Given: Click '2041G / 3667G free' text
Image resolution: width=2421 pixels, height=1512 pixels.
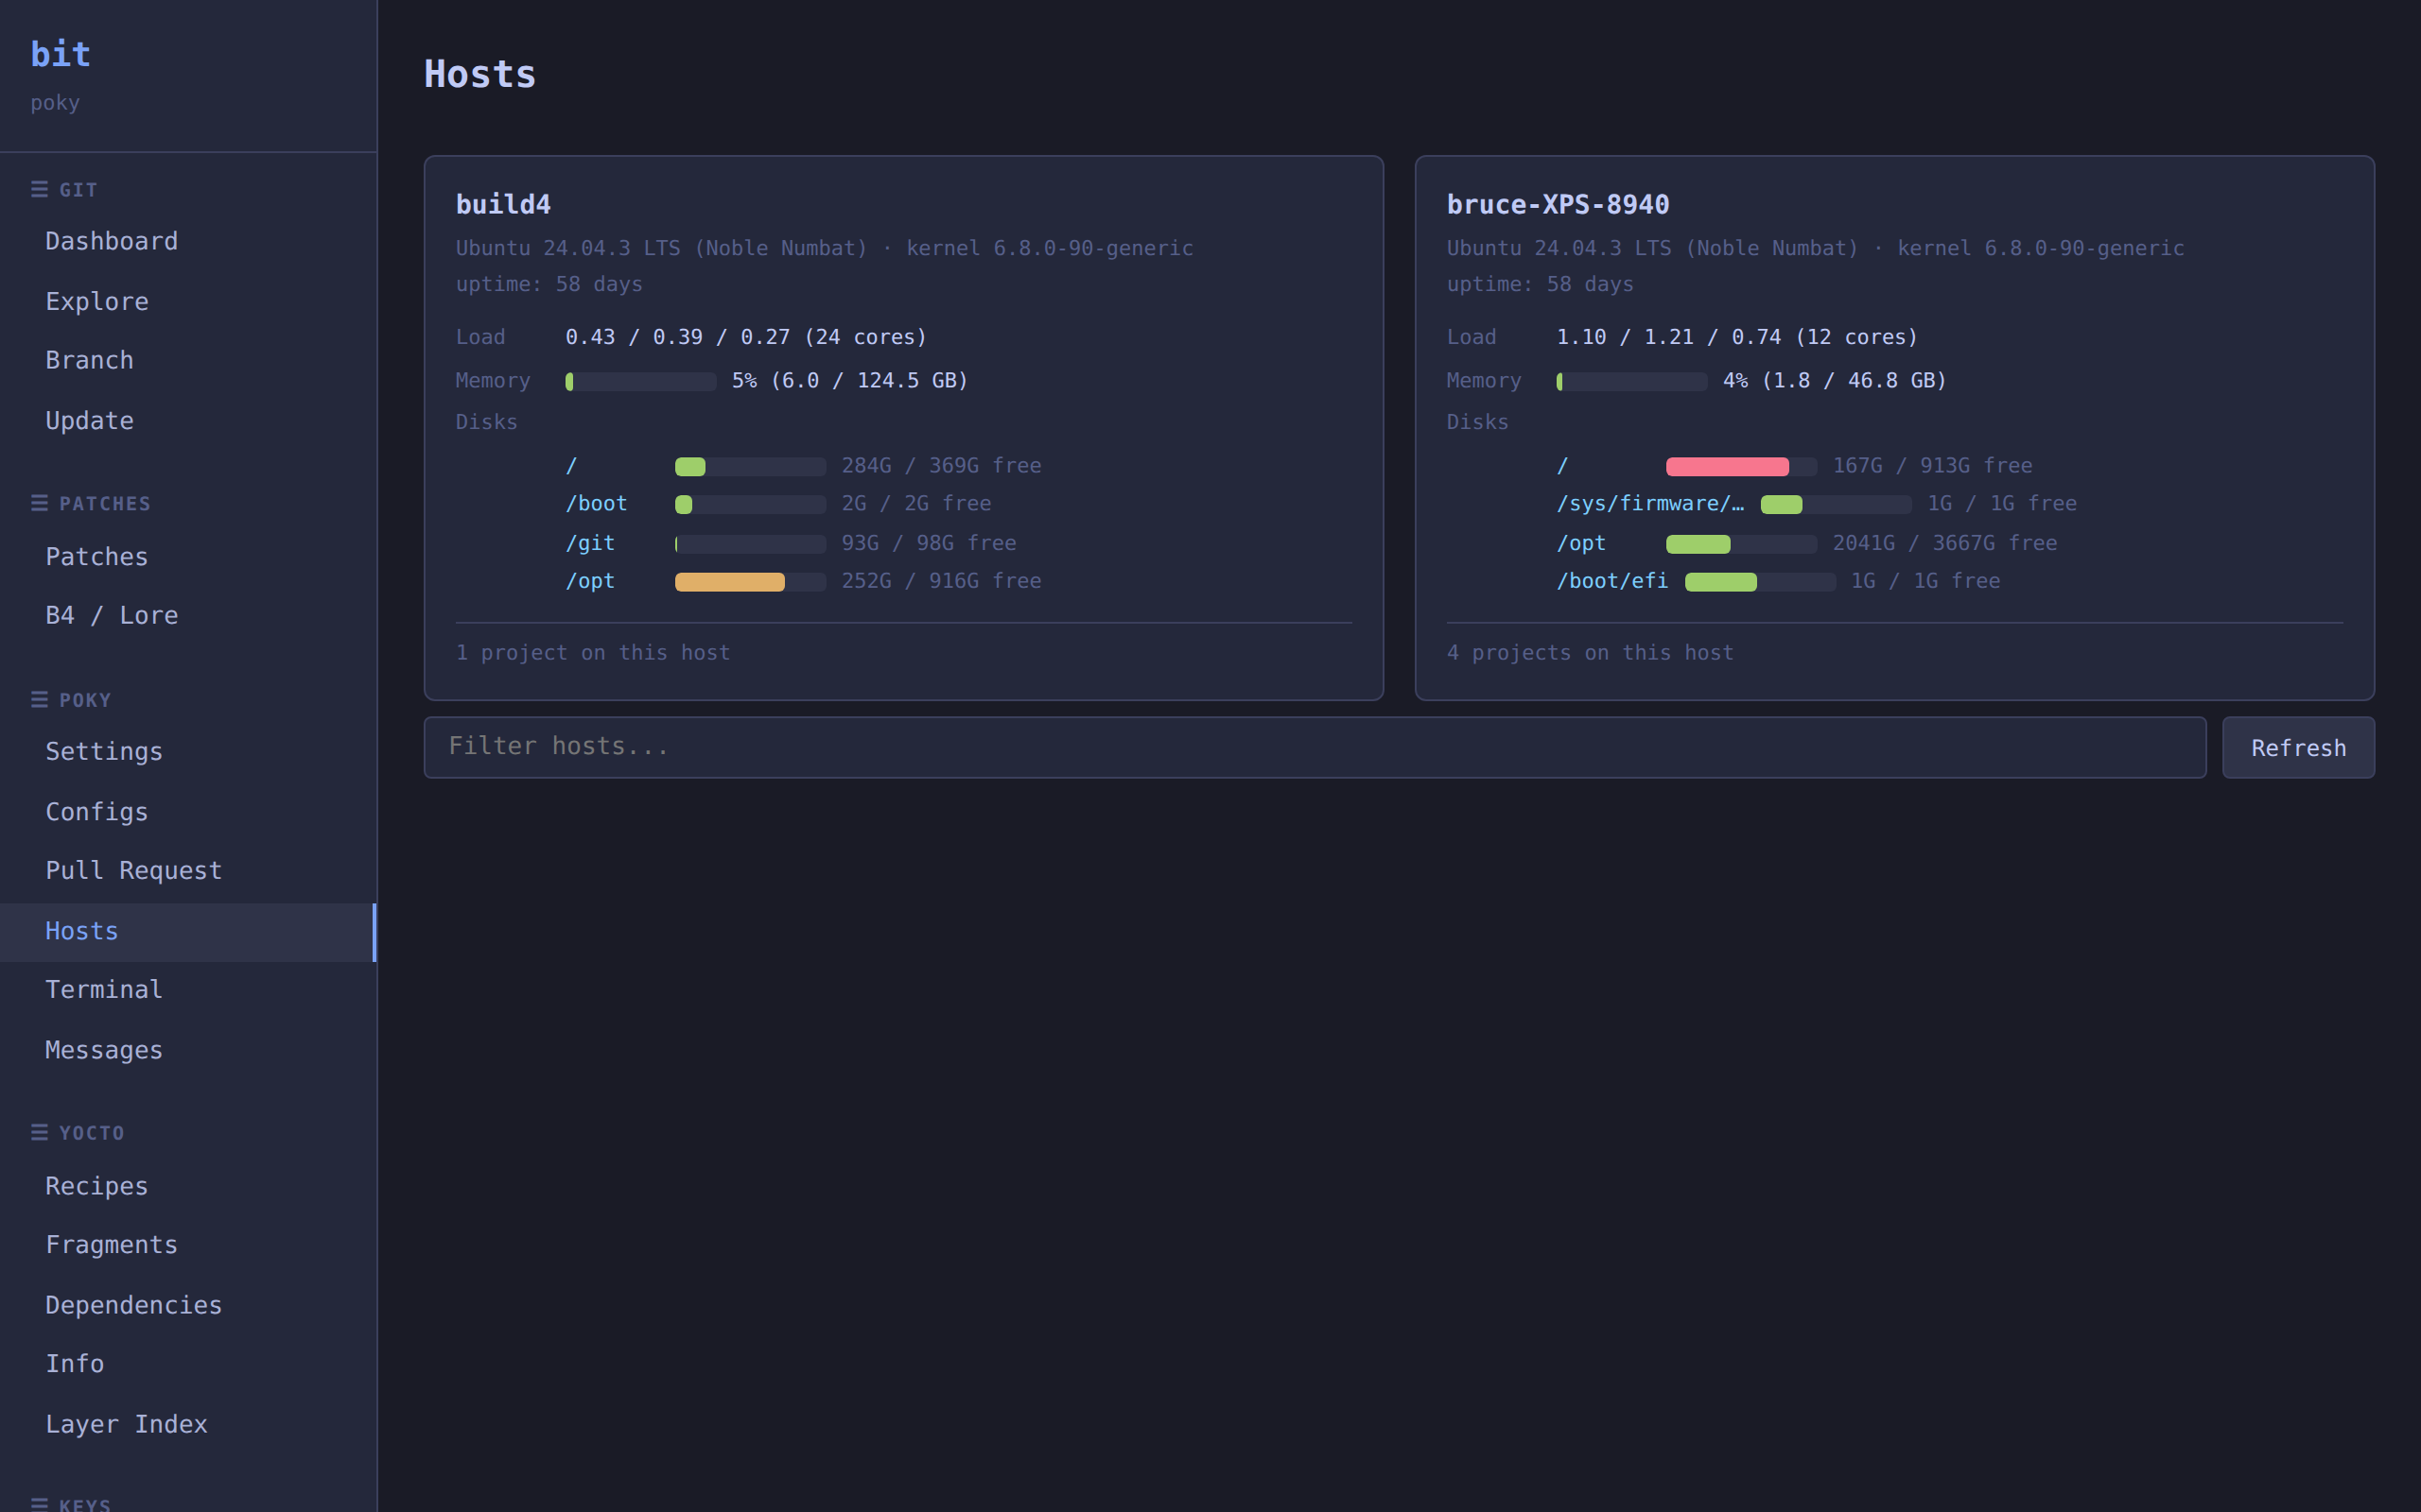Looking at the screenshot, I should 1944,543.
